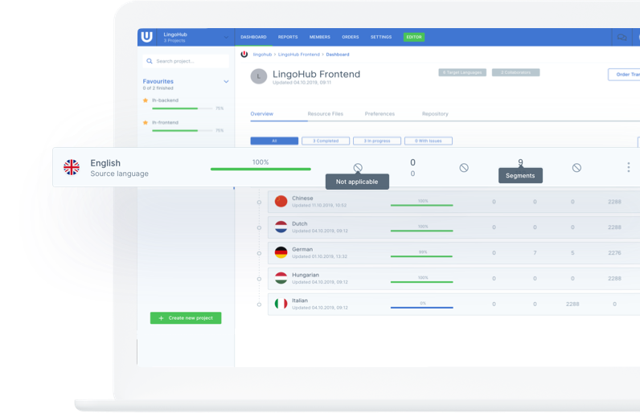Click the LingoHub logo icon
Viewport: 640px width, 413px height.
[147, 37]
